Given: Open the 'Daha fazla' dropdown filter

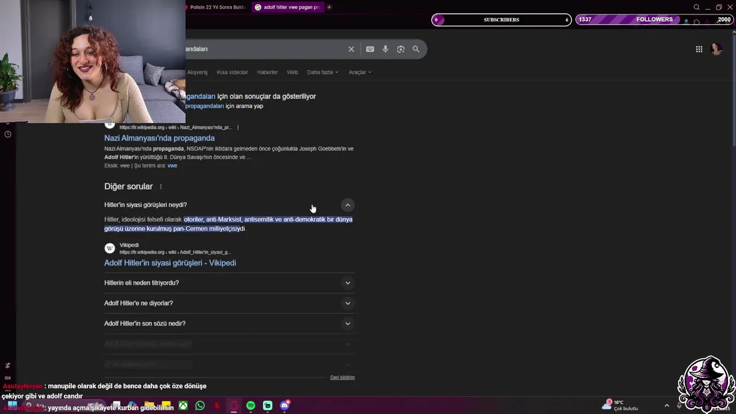Looking at the screenshot, I should [323, 72].
